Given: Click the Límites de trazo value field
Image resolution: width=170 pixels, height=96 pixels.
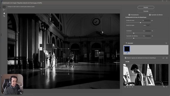Looking at the screenshot, I should point(146,21).
